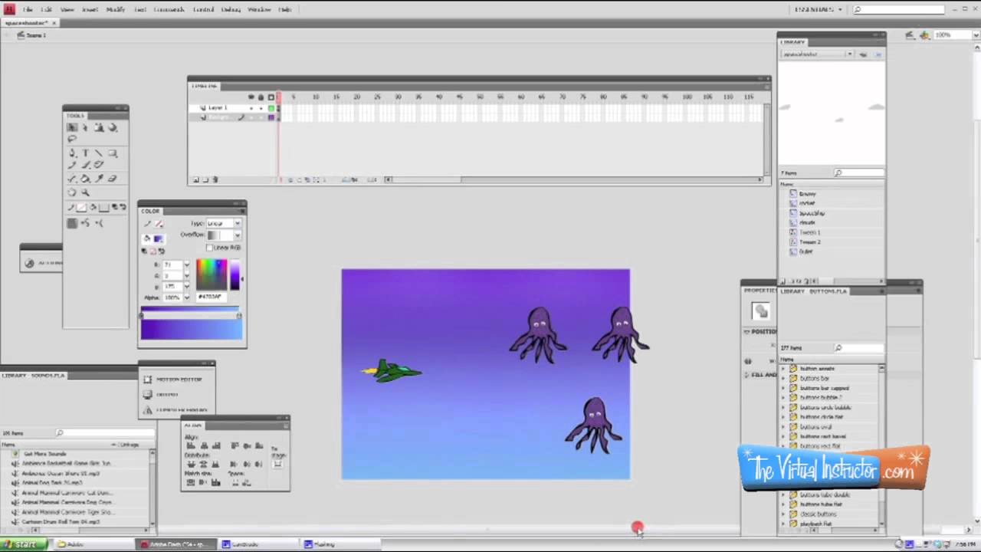Open the Modify menu
The image size is (981, 552).
coord(116,9)
